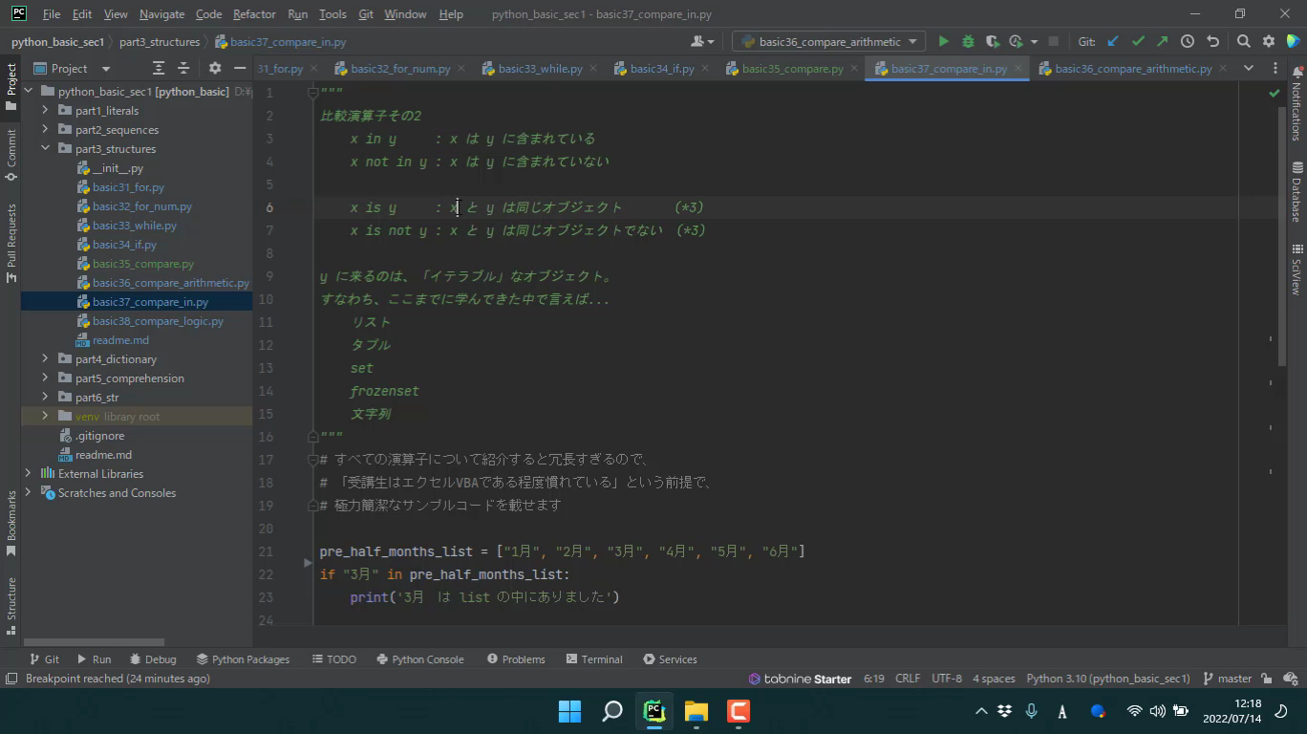Toggle the Terminal tool window

tap(593, 659)
